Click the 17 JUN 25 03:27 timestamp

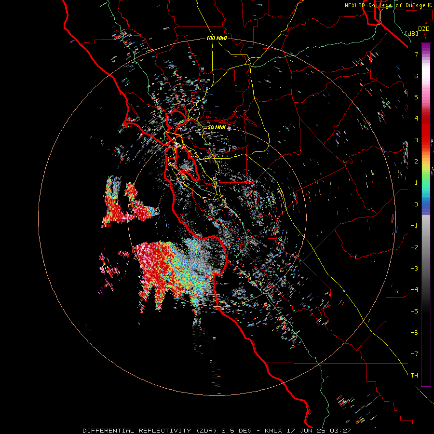[320, 431]
